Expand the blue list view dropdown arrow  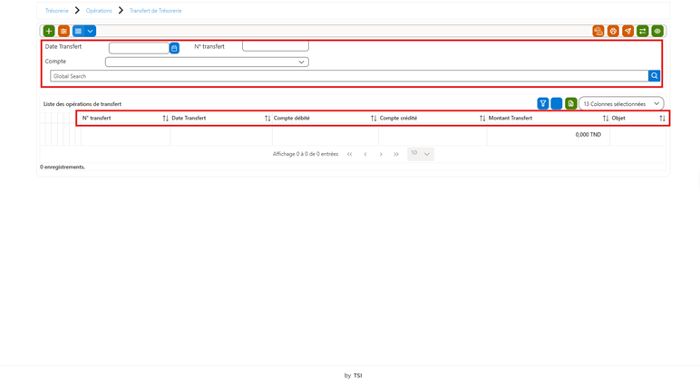pos(90,31)
